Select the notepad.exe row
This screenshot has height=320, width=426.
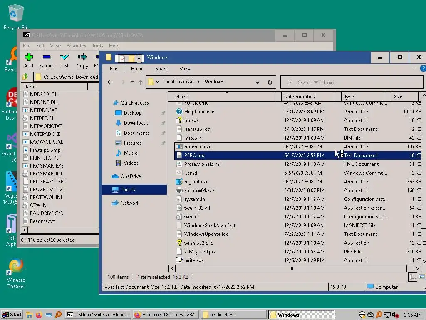(x=297, y=146)
